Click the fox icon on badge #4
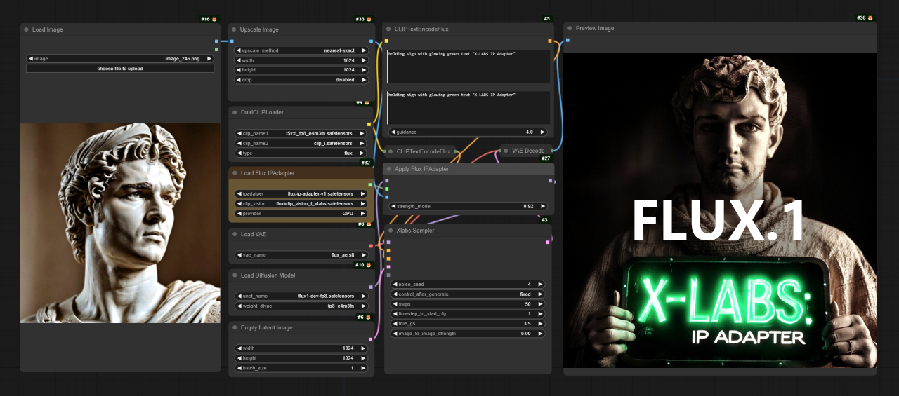The width and height of the screenshot is (899, 396). [x=367, y=102]
